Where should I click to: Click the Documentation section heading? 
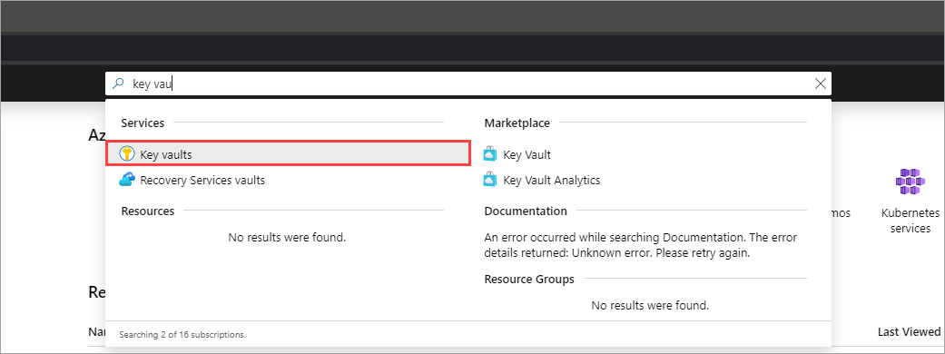click(x=526, y=211)
